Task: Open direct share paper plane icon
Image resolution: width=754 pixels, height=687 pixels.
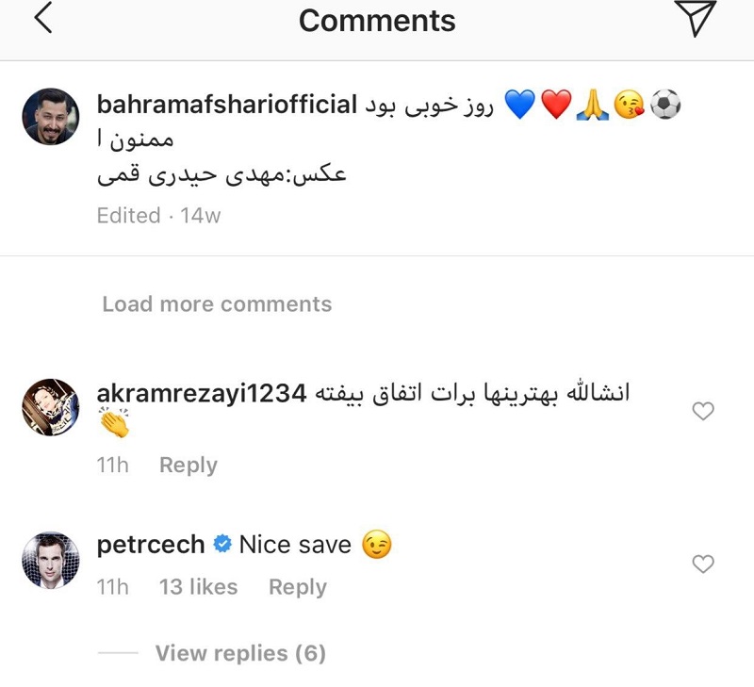Action: point(696,20)
